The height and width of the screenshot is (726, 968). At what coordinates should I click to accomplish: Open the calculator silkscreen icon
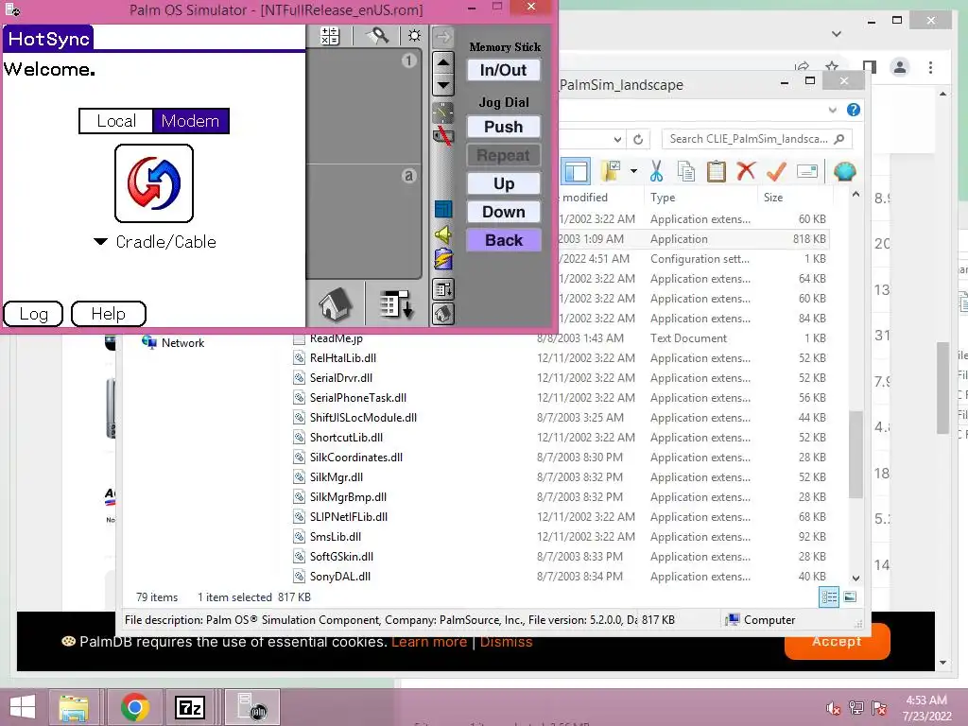330,36
